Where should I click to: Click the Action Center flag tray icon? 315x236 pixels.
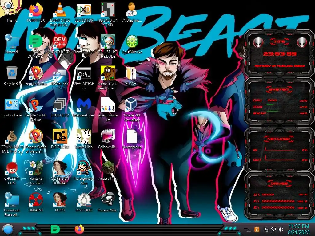(x=266, y=229)
